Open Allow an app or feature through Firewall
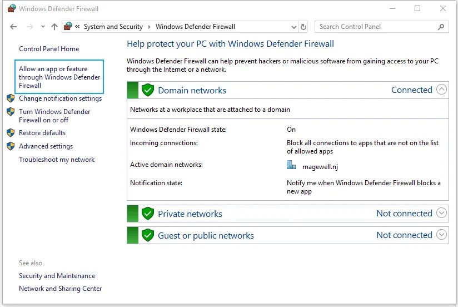The width and height of the screenshot is (458, 307). click(59, 77)
